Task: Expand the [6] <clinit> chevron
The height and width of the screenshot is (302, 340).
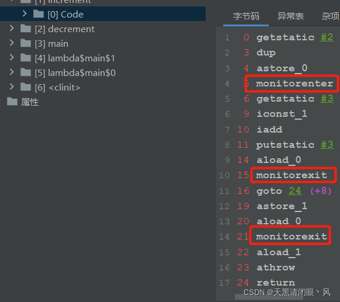Action: (x=12, y=86)
